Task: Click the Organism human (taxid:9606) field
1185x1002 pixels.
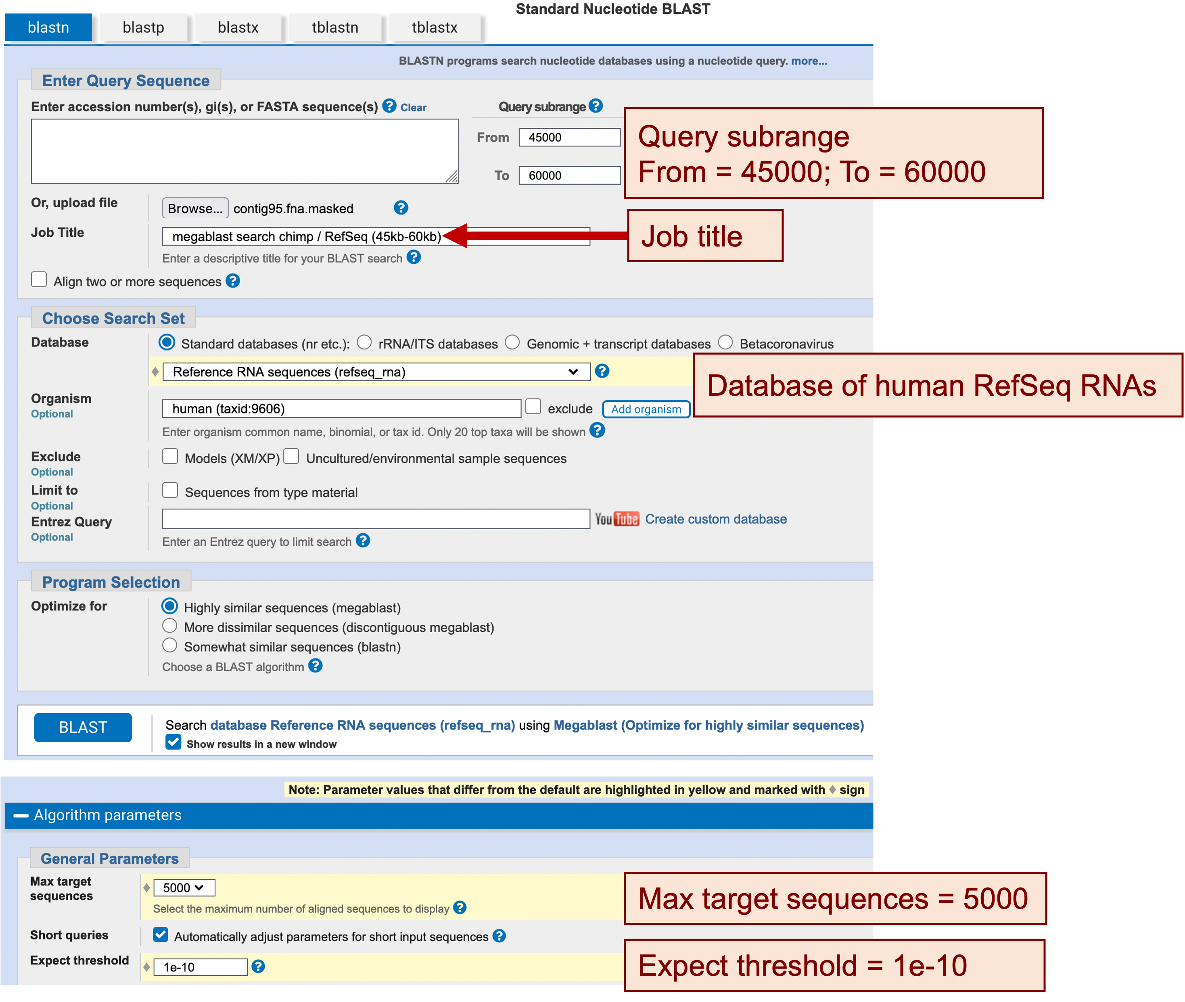Action: [x=341, y=408]
